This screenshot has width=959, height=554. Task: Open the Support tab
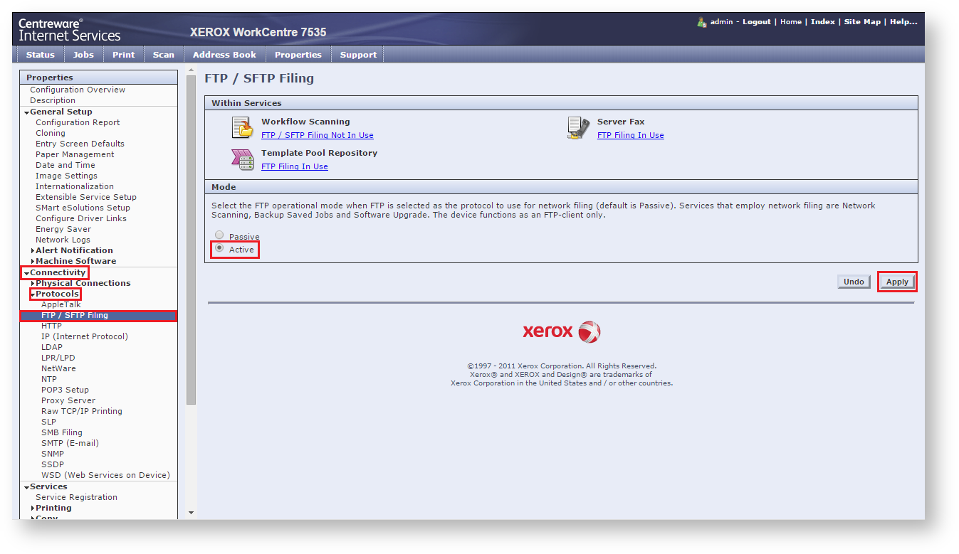click(x=358, y=55)
